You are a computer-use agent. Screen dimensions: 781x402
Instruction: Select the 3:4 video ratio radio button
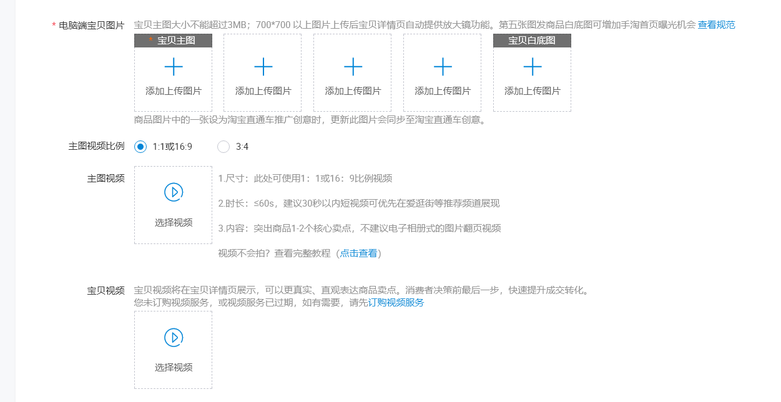223,147
